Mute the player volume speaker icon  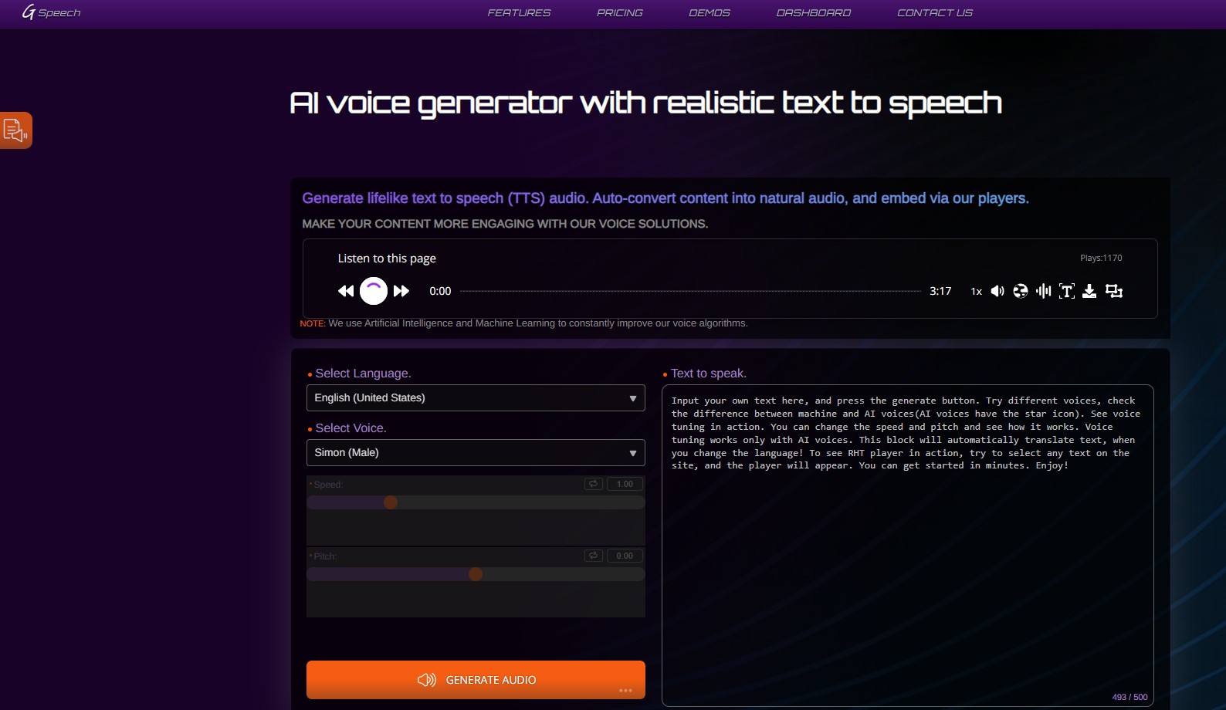[x=997, y=291]
